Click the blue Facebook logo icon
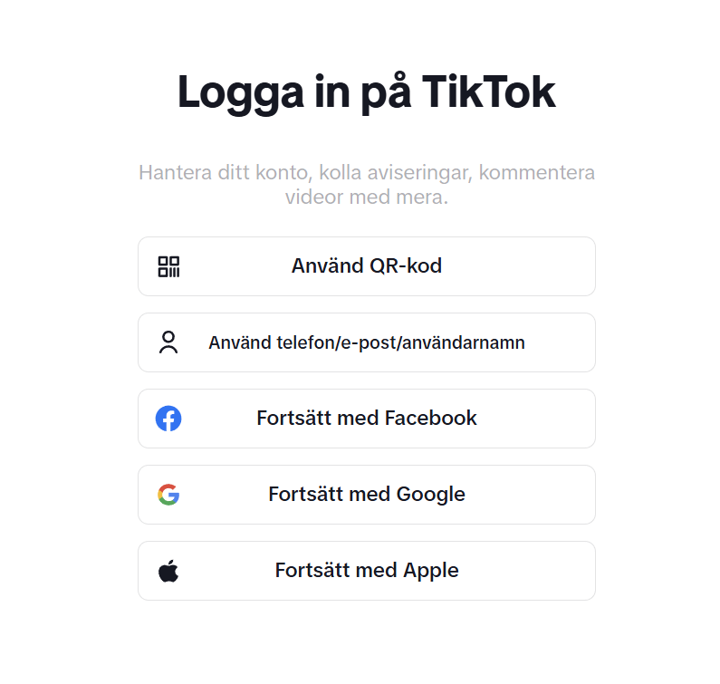The height and width of the screenshot is (684, 720). point(168,419)
